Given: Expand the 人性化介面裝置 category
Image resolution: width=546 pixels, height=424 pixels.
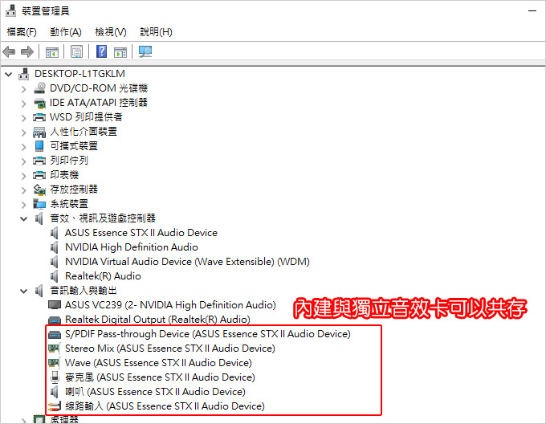Looking at the screenshot, I should pos(23,132).
